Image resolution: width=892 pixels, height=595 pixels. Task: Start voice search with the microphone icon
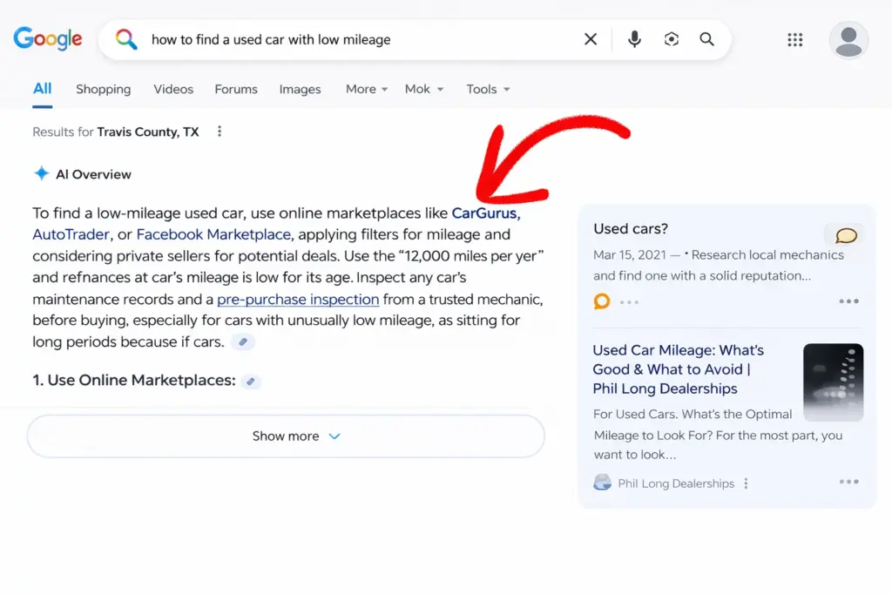point(634,39)
